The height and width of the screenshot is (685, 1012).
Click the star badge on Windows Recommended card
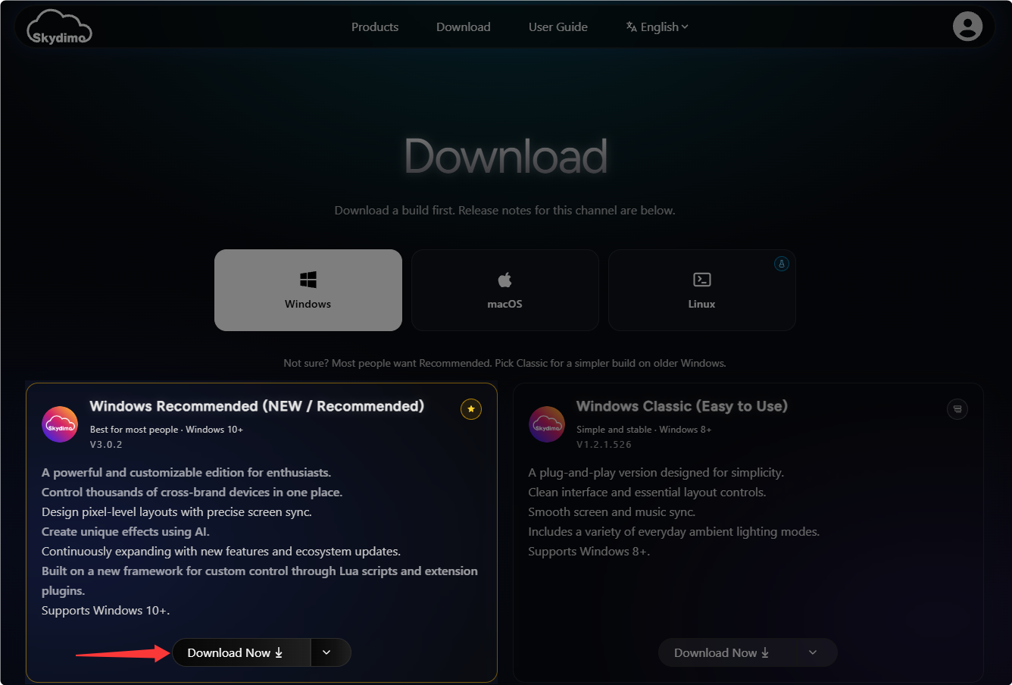pos(471,409)
